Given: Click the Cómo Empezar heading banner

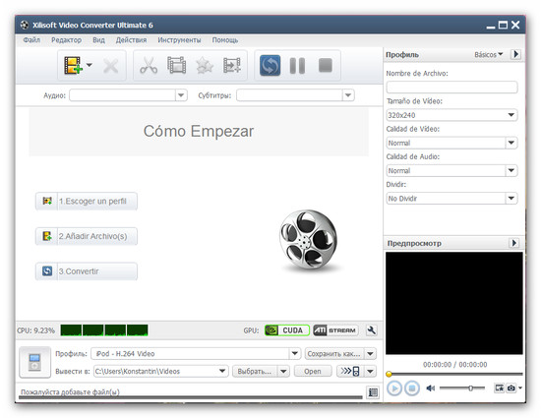Looking at the screenshot, I should pyautogui.click(x=199, y=132).
